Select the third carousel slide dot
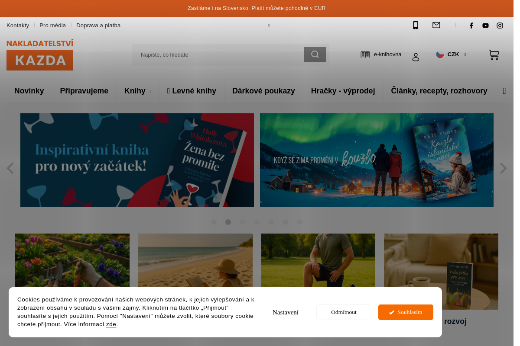 pyautogui.click(x=242, y=222)
